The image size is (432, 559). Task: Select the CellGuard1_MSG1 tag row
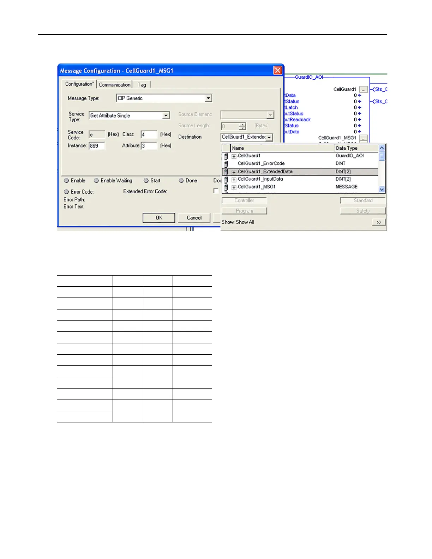300,187
